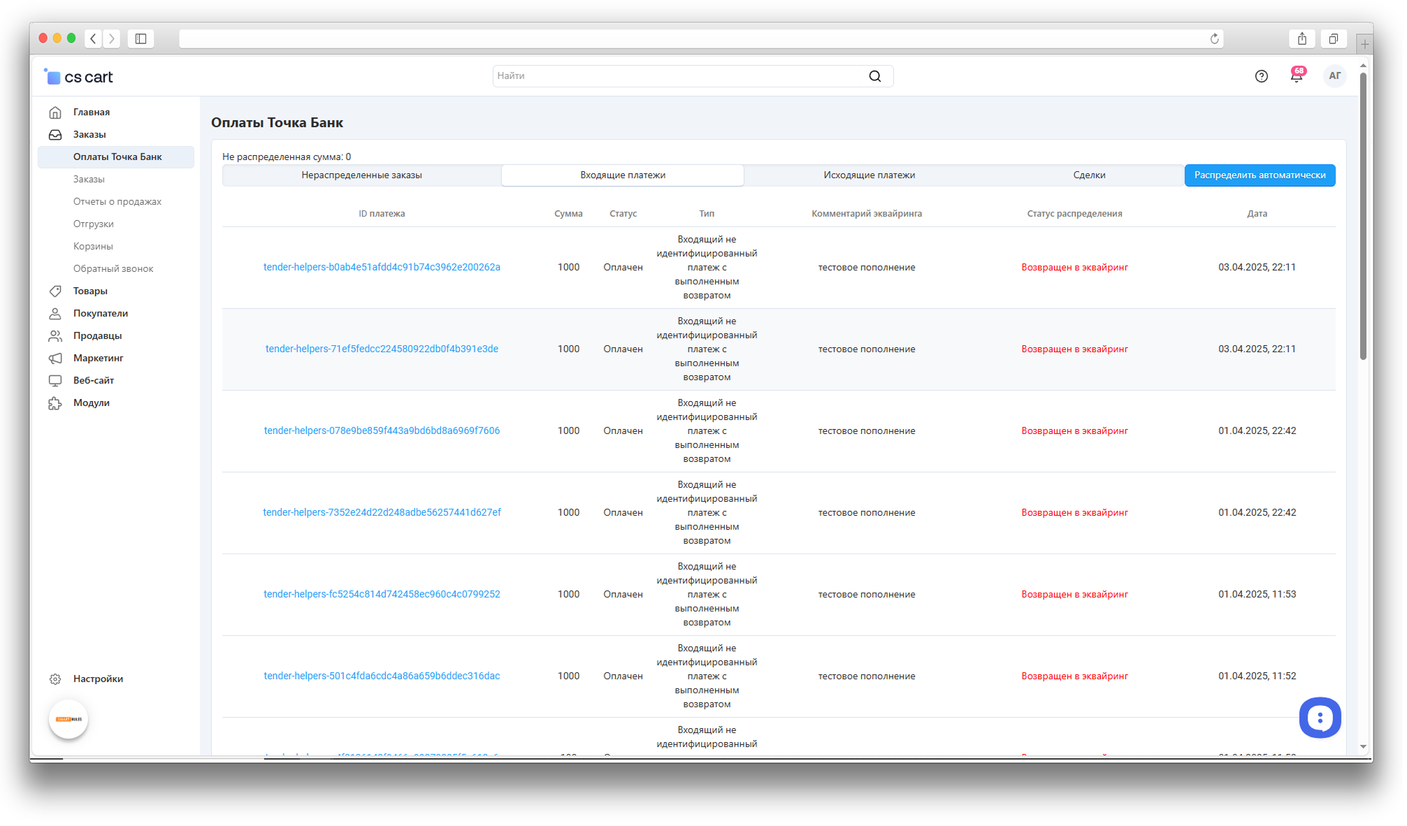Switch to Нераспределенные заказы tab
The width and height of the screenshot is (1407, 826).
coord(361,175)
